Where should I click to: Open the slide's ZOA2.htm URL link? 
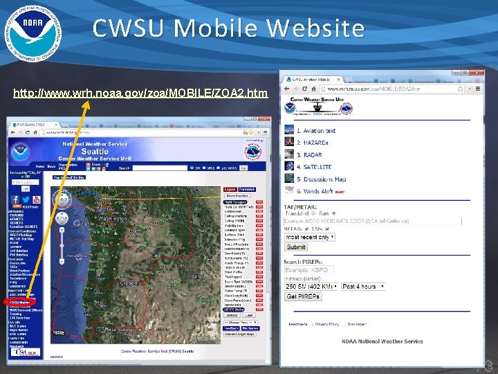(140, 93)
